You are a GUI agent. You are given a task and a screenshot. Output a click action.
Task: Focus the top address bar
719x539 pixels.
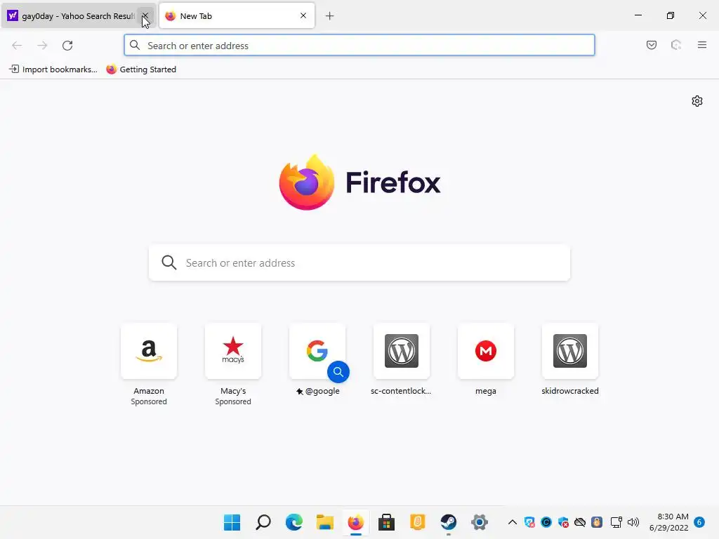[359, 46]
